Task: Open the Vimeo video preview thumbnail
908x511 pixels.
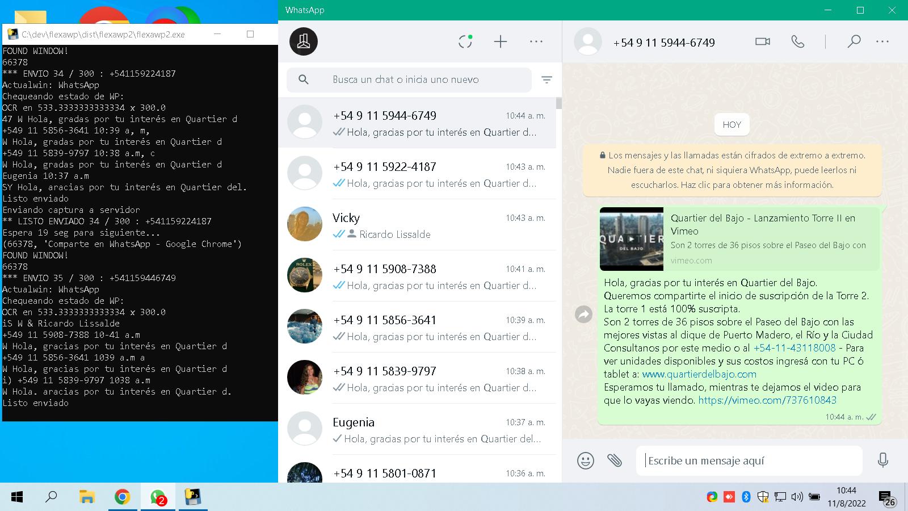Action: point(632,239)
